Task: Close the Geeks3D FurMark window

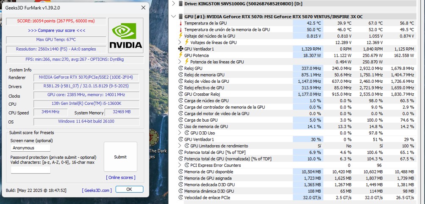Action: 143,8
